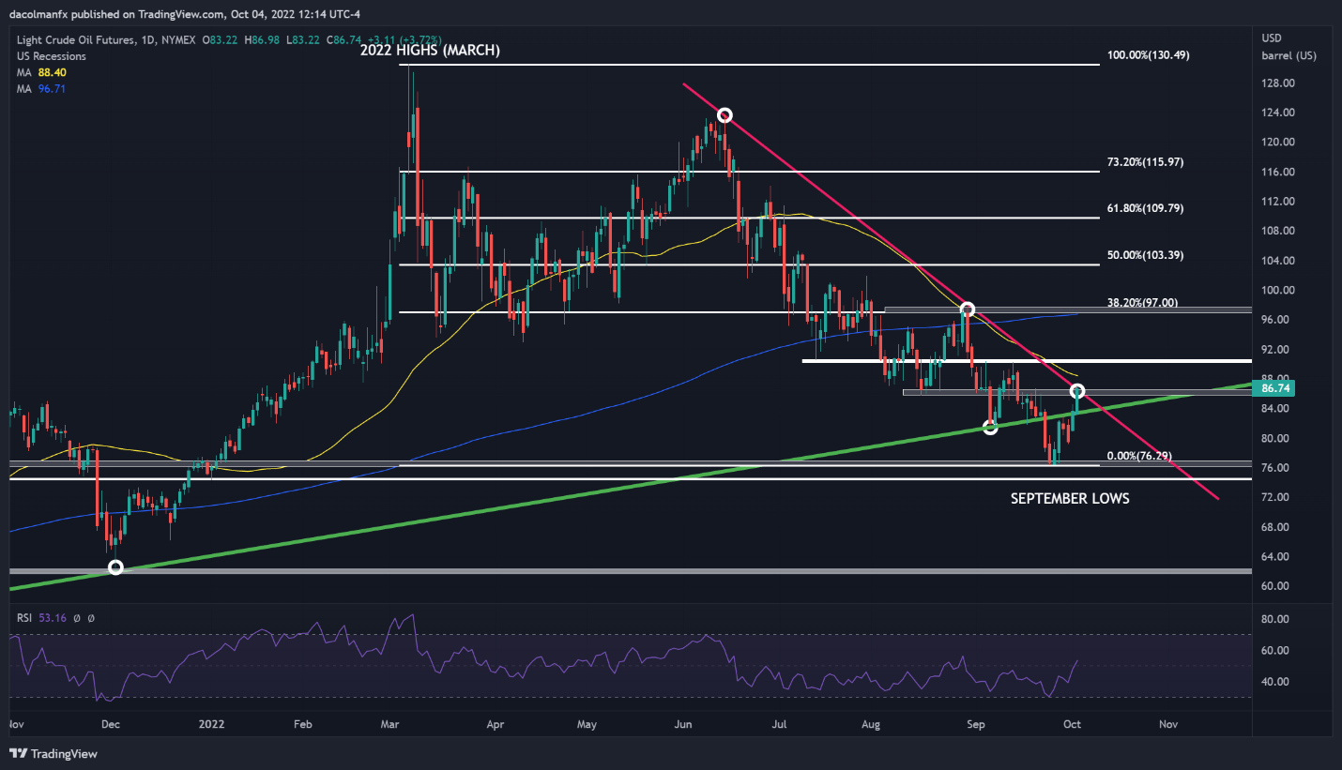Select the blue MA 96.71 value

tap(53, 88)
